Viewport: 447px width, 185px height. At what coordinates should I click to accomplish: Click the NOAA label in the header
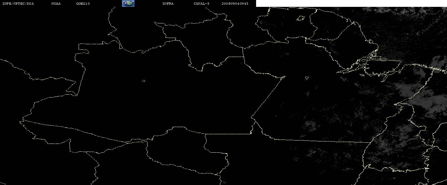56,4
